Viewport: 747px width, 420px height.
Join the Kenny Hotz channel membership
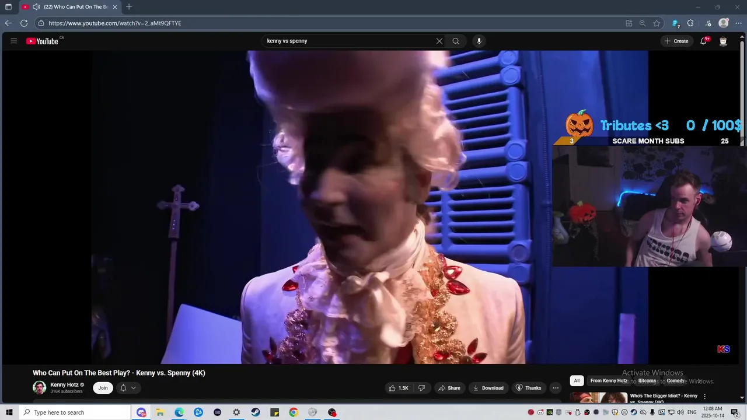pos(103,388)
